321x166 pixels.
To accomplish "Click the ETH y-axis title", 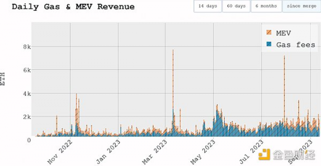I will tap(3, 79).
